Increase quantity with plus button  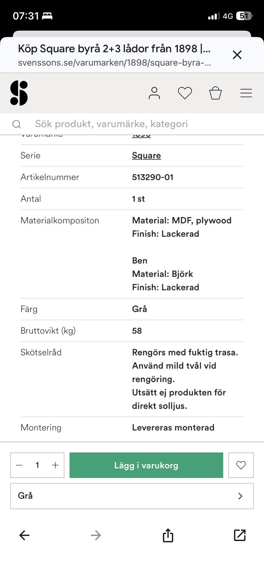coord(55,465)
